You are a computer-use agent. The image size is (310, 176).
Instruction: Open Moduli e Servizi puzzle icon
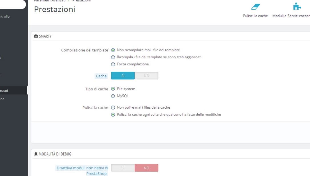(x=297, y=7)
